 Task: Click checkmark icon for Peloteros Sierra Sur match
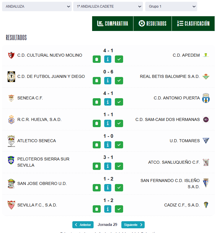point(119,166)
